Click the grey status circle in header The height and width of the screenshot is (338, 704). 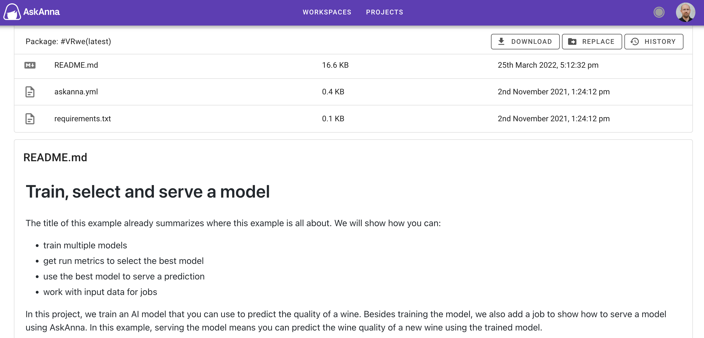point(659,12)
